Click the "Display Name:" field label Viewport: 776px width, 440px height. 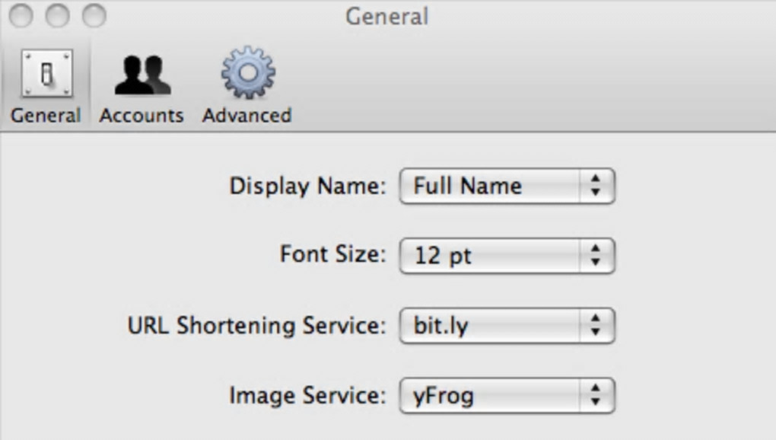coord(308,187)
